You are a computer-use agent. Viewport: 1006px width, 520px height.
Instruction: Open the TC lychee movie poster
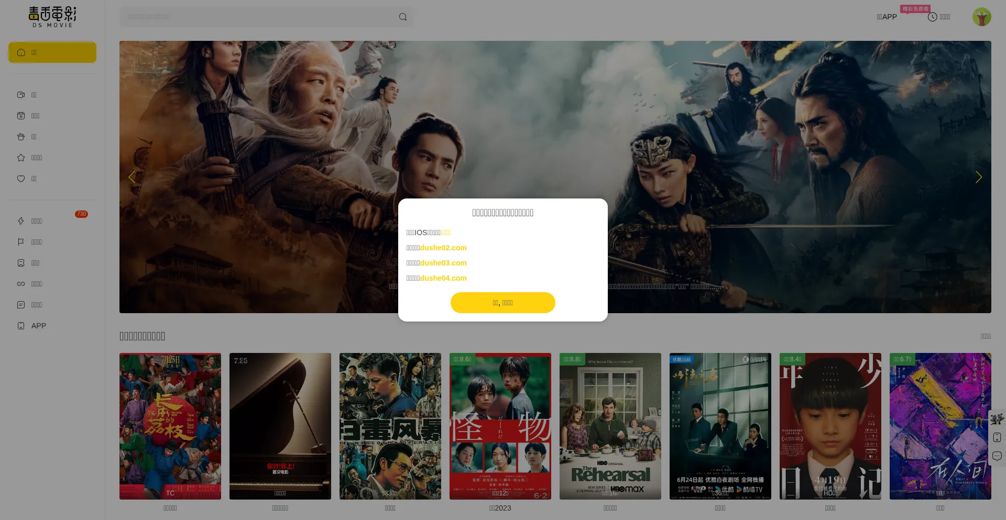point(170,426)
